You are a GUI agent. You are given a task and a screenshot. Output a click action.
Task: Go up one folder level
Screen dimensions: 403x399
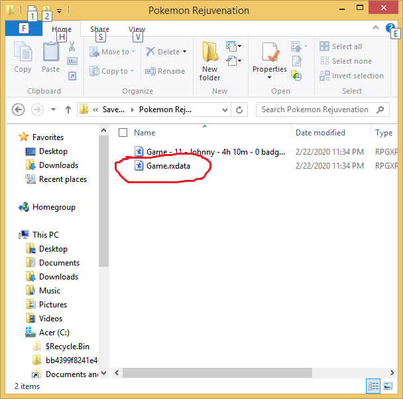pos(68,110)
